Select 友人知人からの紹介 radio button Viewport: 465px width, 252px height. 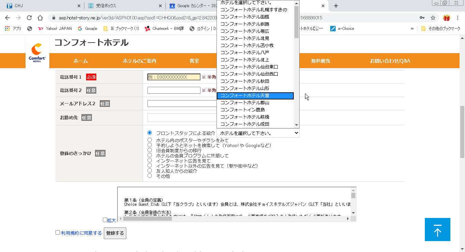(x=150, y=171)
